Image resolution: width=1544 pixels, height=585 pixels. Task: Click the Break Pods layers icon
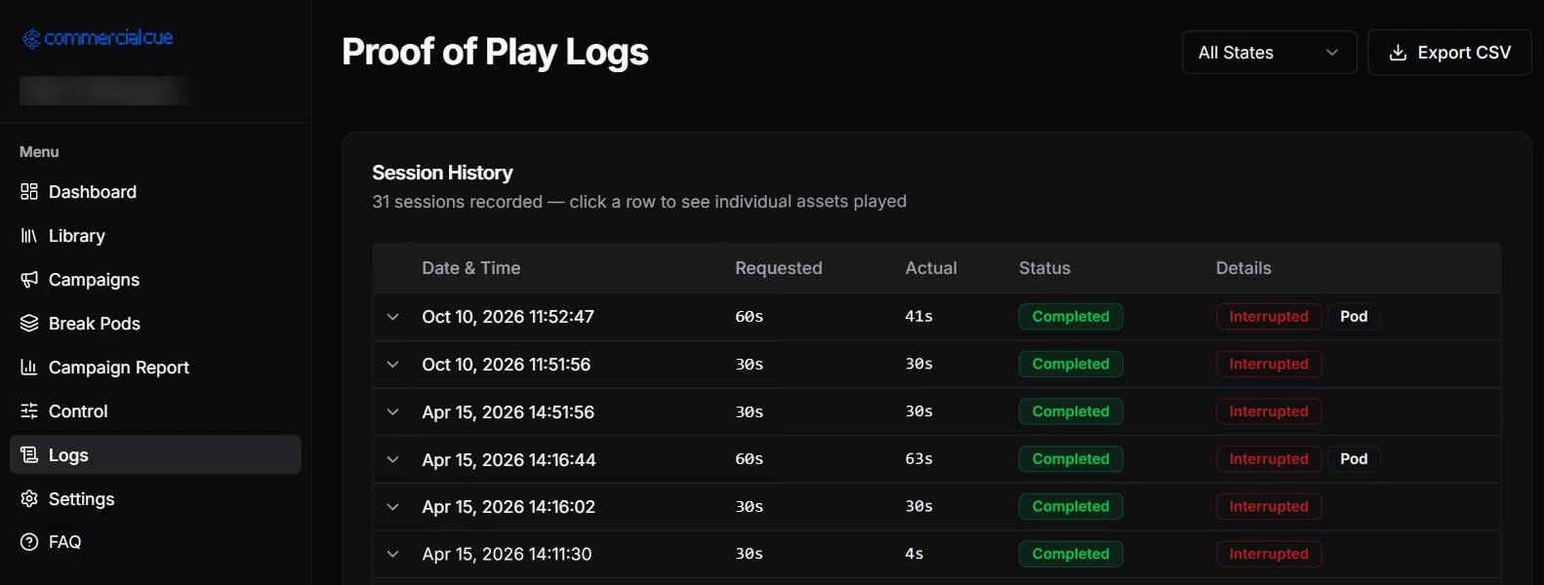pyautogui.click(x=29, y=324)
